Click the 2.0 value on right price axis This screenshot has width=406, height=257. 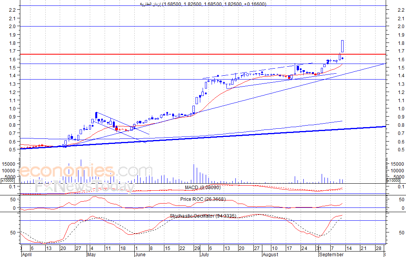(401, 27)
